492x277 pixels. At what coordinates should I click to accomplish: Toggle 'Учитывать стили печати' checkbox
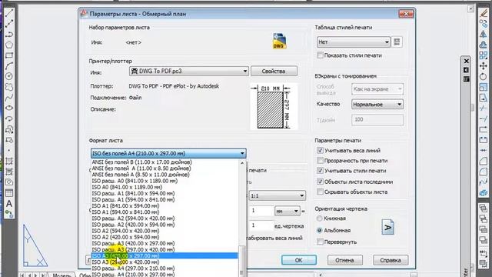click(x=320, y=171)
